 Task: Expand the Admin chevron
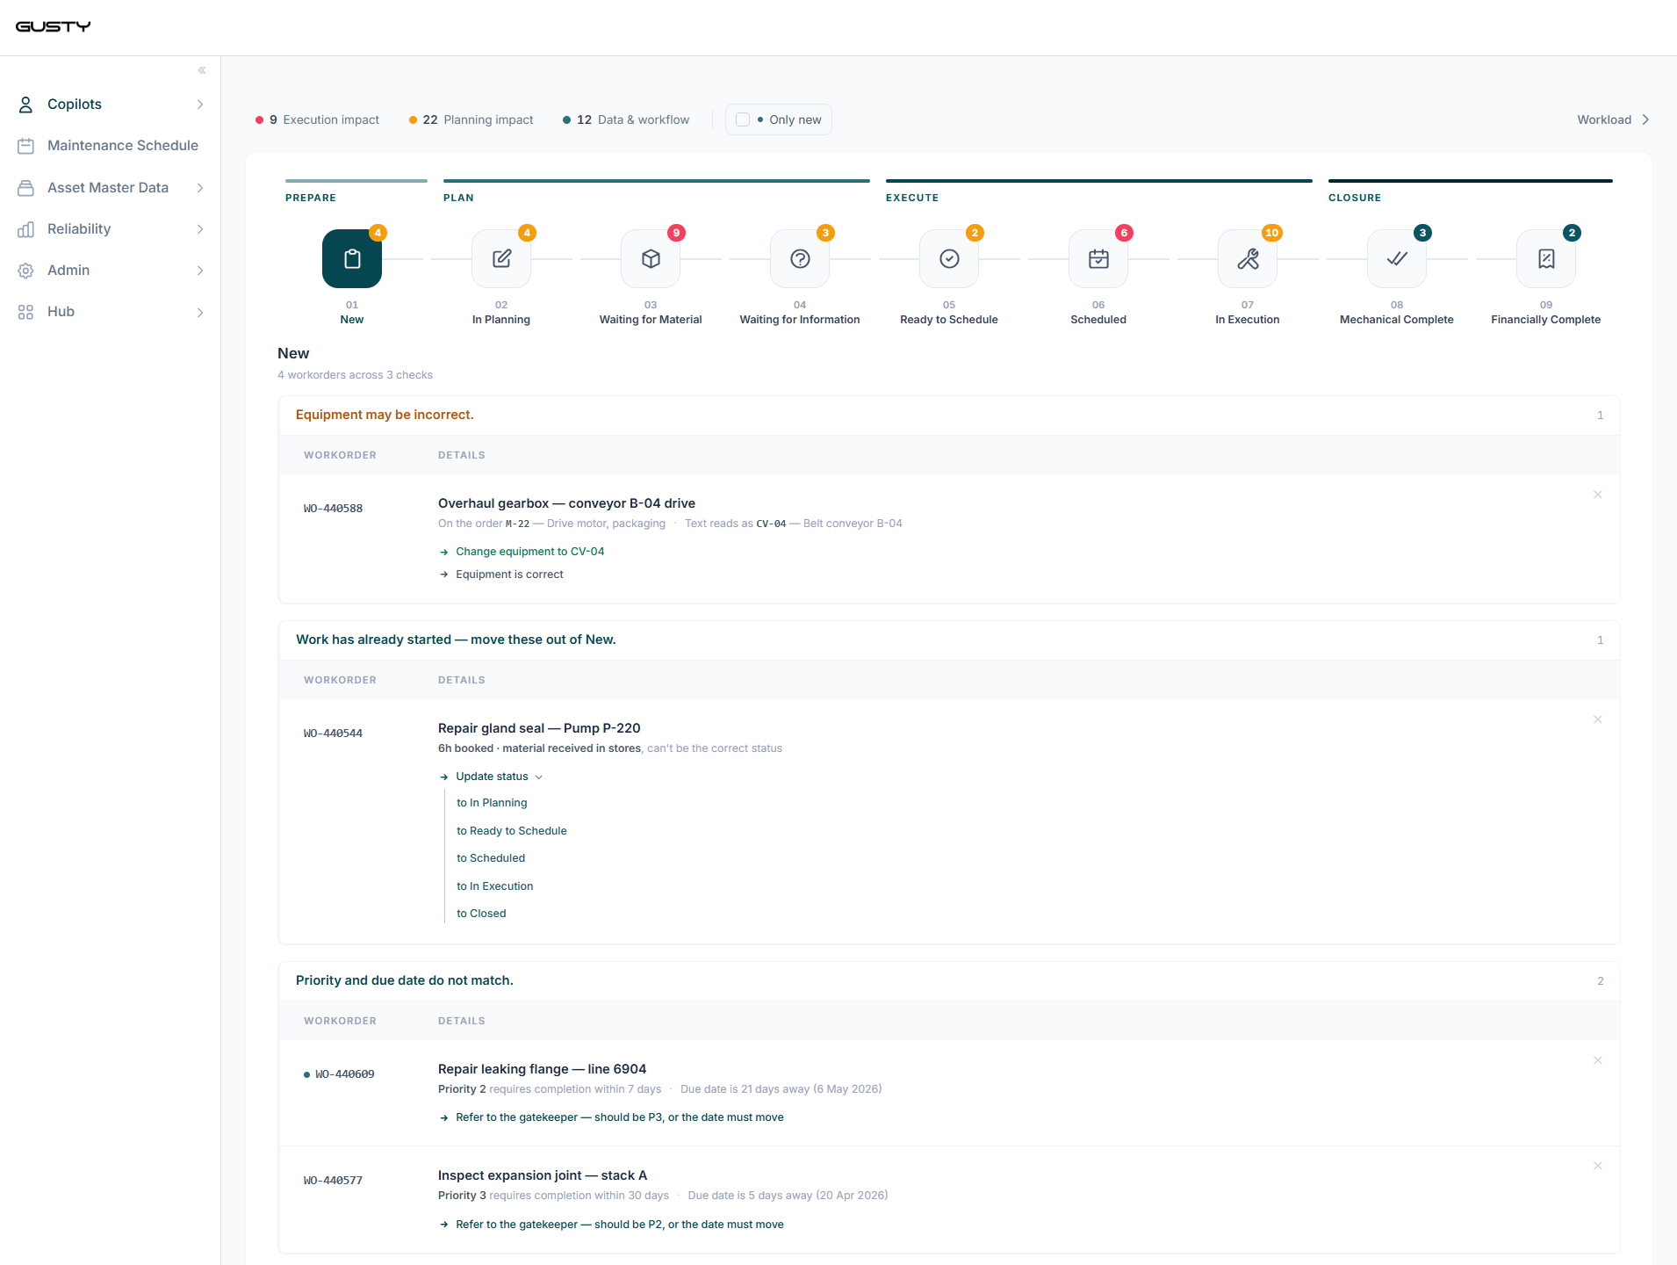(200, 271)
